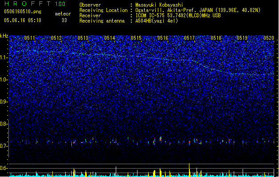Click the 0.9 frequency axis label
The height and width of the screenshot is (177, 279).
[x=4, y=102]
